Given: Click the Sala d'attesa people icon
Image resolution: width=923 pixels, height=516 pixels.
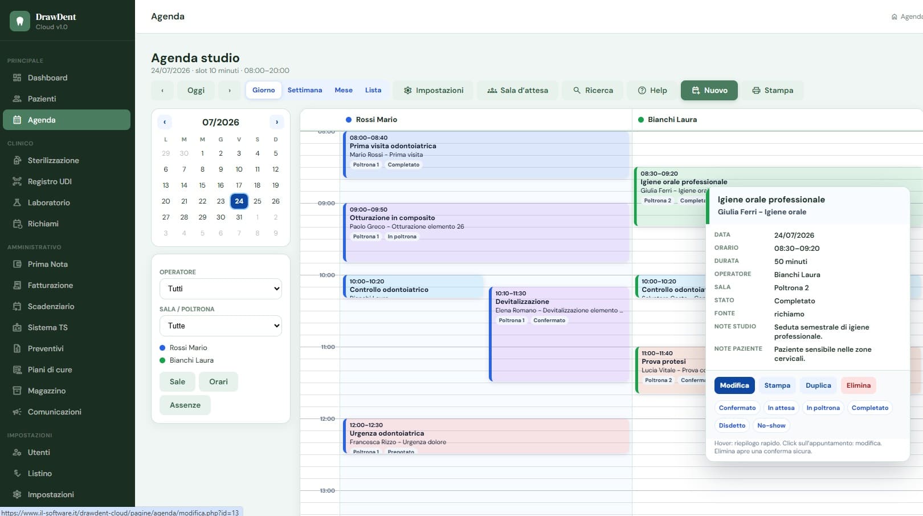Looking at the screenshot, I should pos(492,90).
